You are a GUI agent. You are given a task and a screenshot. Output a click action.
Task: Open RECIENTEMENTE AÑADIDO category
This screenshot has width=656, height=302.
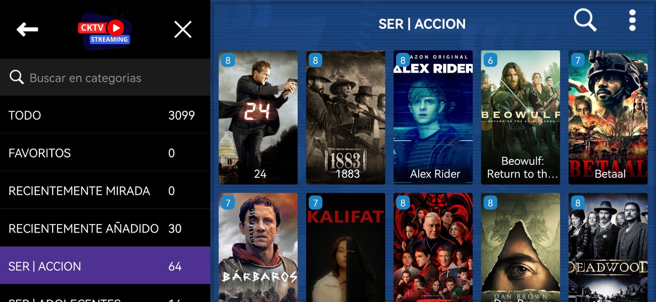(105, 228)
